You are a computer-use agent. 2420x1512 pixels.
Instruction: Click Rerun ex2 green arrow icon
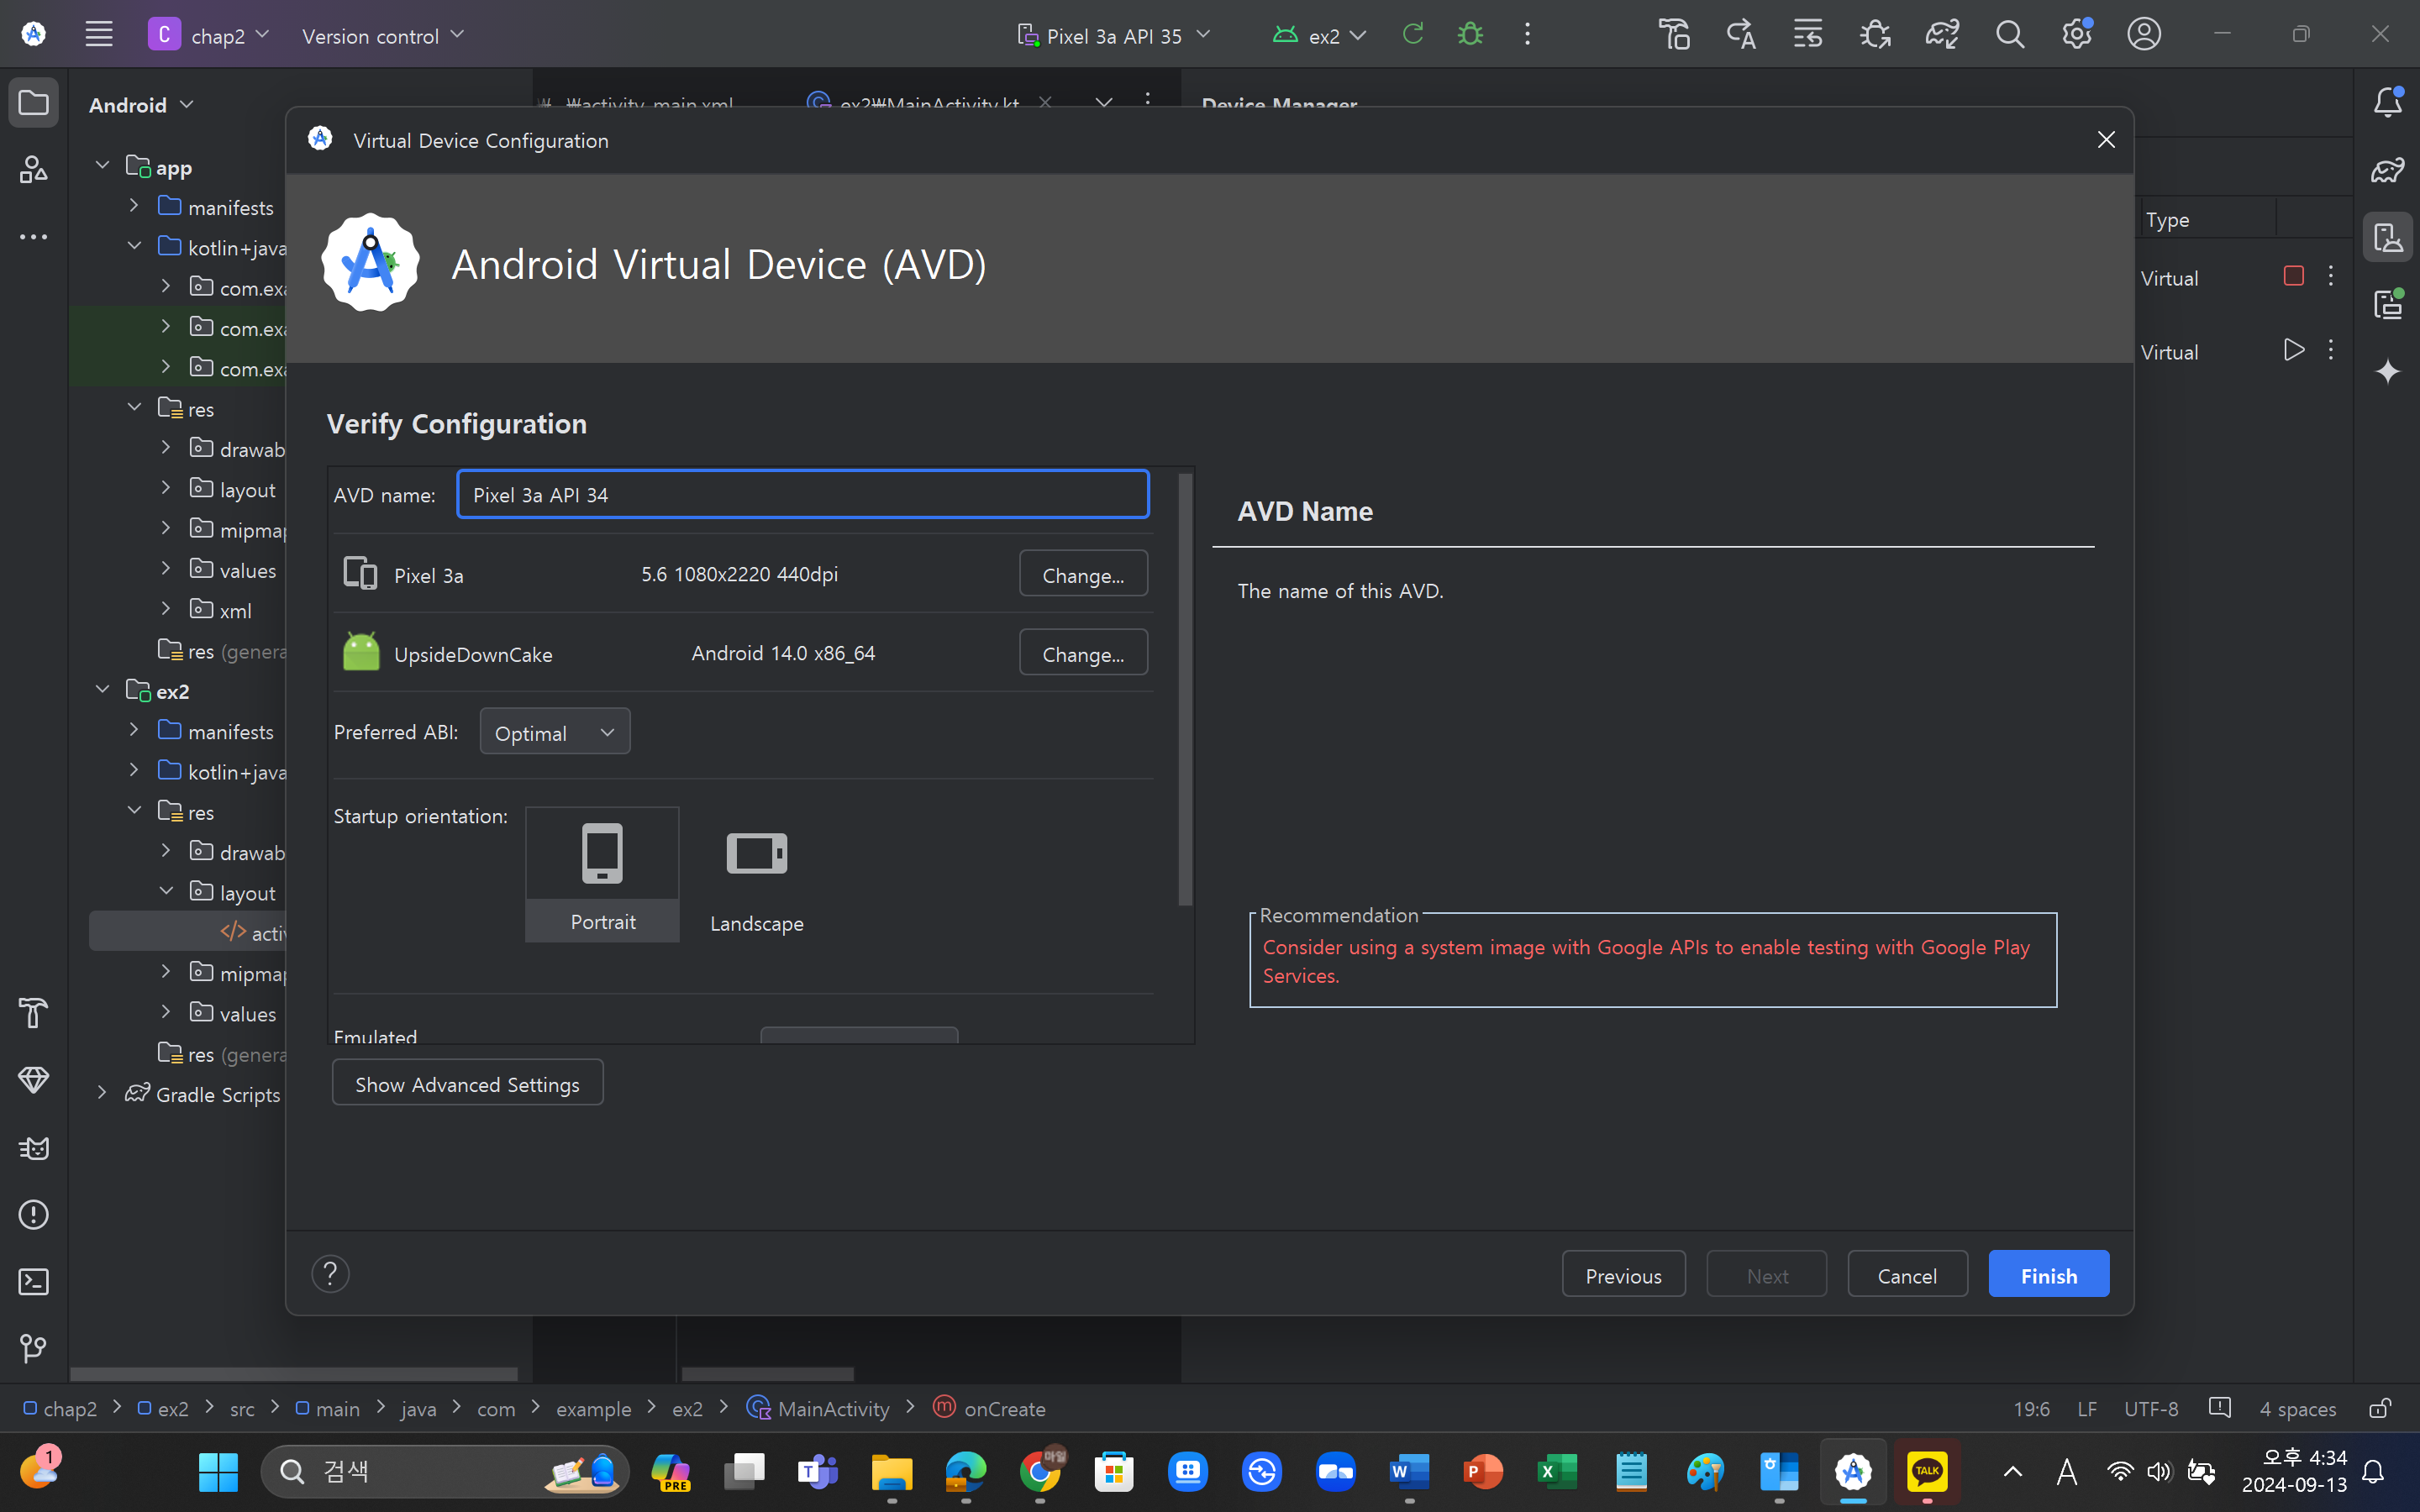pyautogui.click(x=1413, y=35)
